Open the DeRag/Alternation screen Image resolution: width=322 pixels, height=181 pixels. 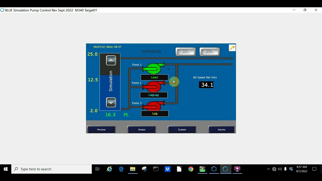210,52
